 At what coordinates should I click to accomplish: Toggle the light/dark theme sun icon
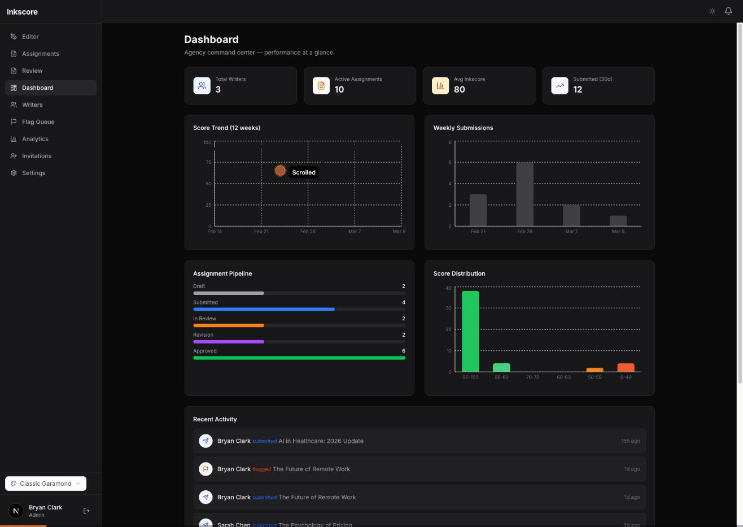(x=712, y=11)
